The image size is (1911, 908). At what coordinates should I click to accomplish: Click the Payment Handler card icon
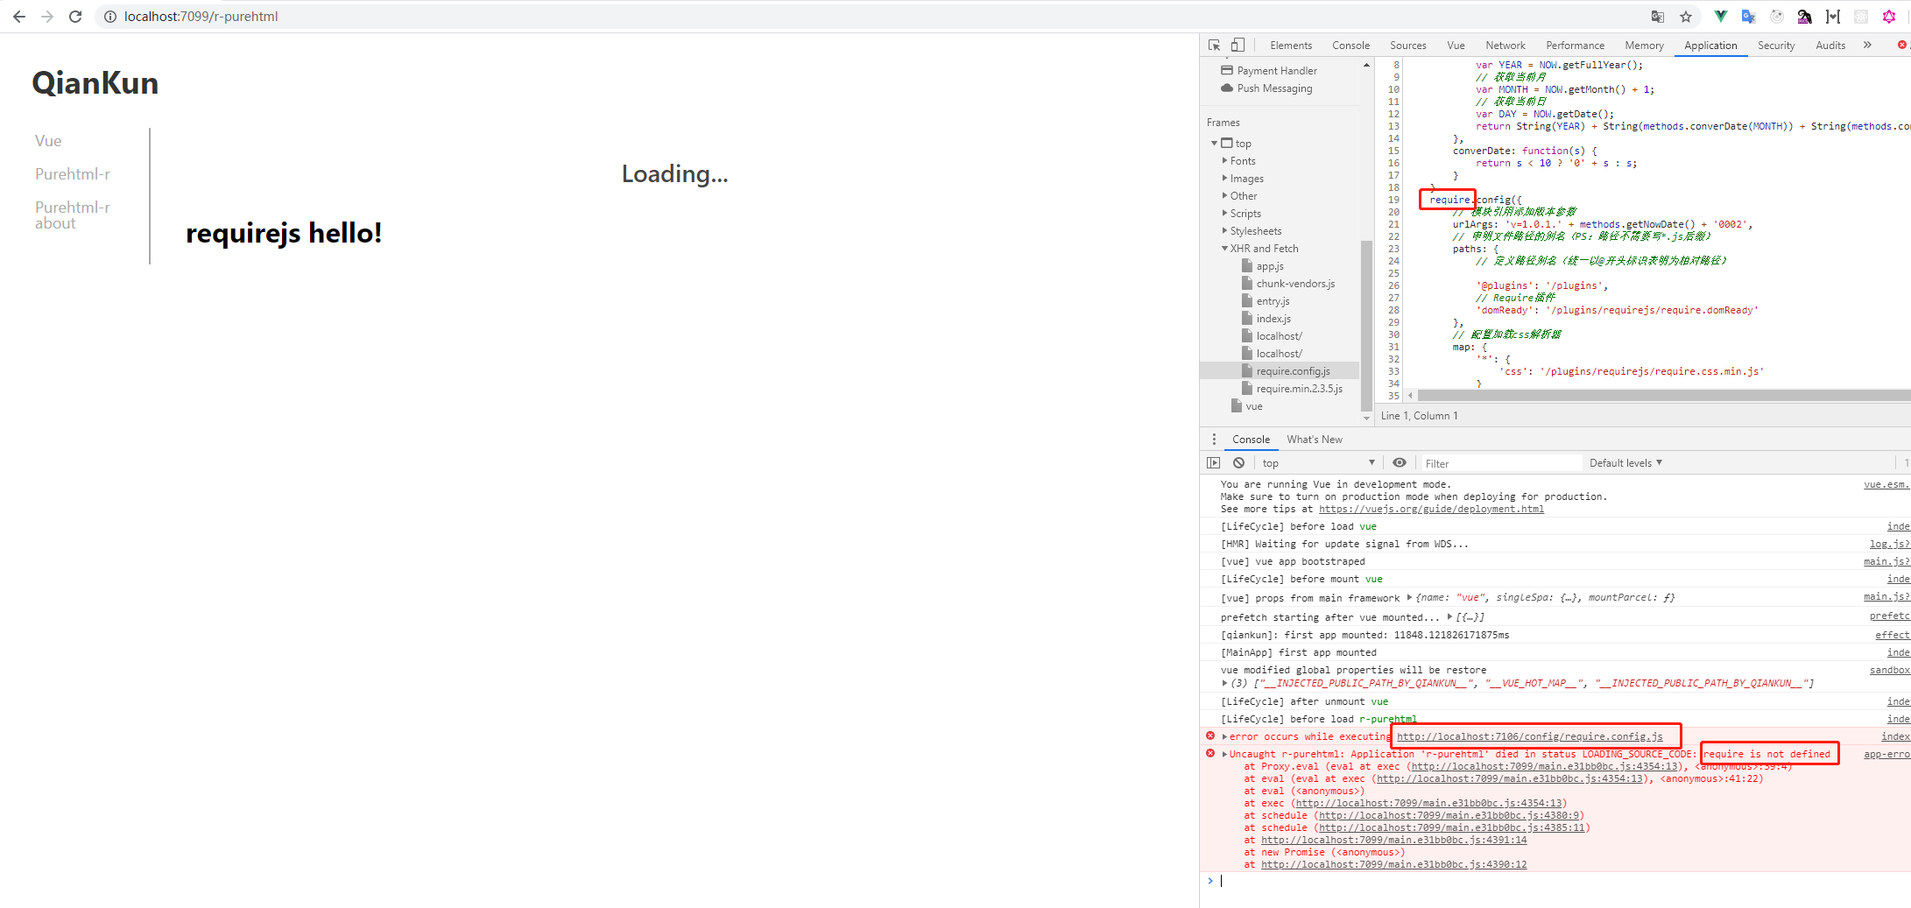(x=1227, y=71)
